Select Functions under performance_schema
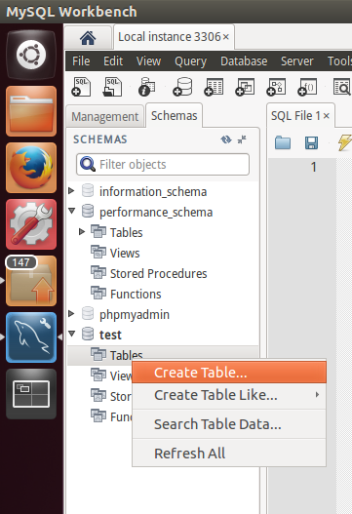Screen dimensions: 352x514 tap(136, 294)
